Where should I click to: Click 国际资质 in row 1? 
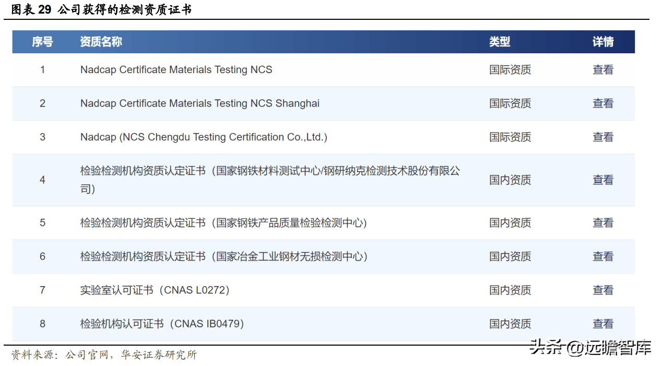[x=510, y=69]
